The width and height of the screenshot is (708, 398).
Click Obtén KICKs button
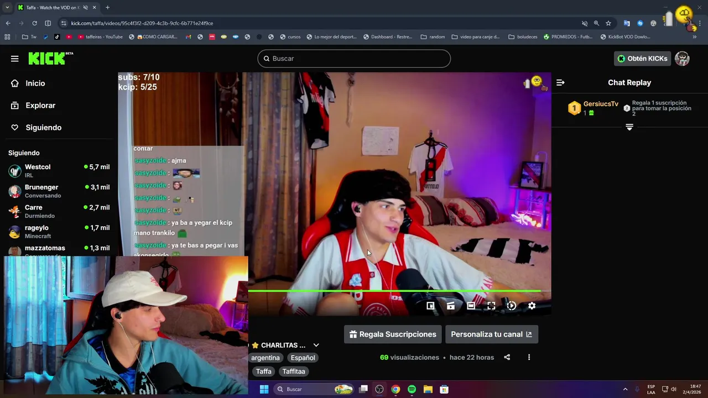click(642, 59)
